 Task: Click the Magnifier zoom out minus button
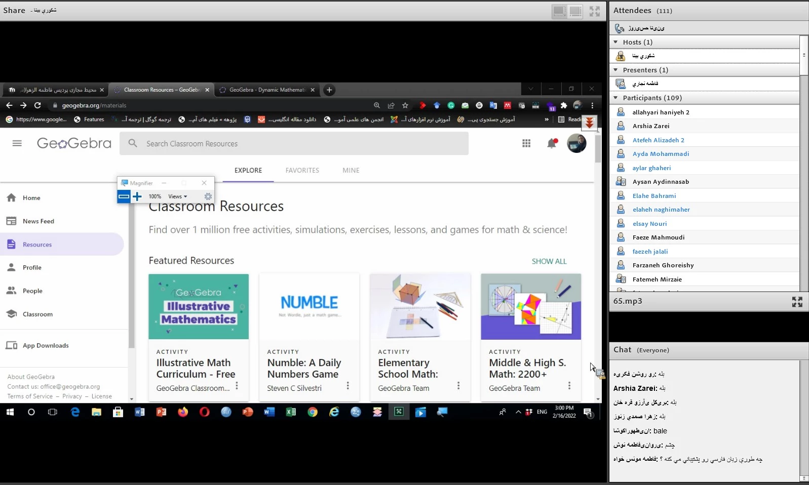point(124,196)
